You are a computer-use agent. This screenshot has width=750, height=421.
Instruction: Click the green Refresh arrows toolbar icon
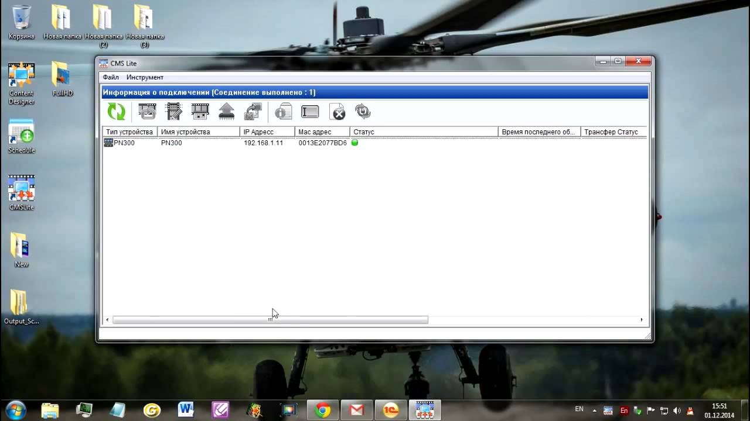pyautogui.click(x=116, y=111)
